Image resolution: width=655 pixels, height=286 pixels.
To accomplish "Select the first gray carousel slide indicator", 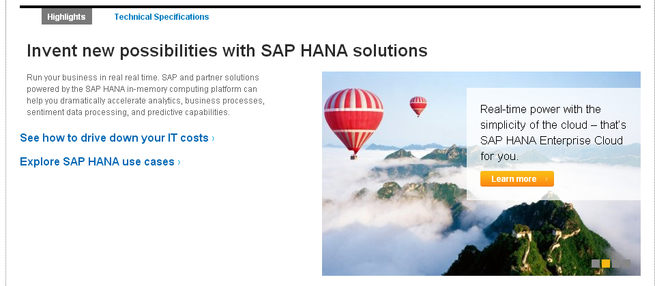I will 596,264.
